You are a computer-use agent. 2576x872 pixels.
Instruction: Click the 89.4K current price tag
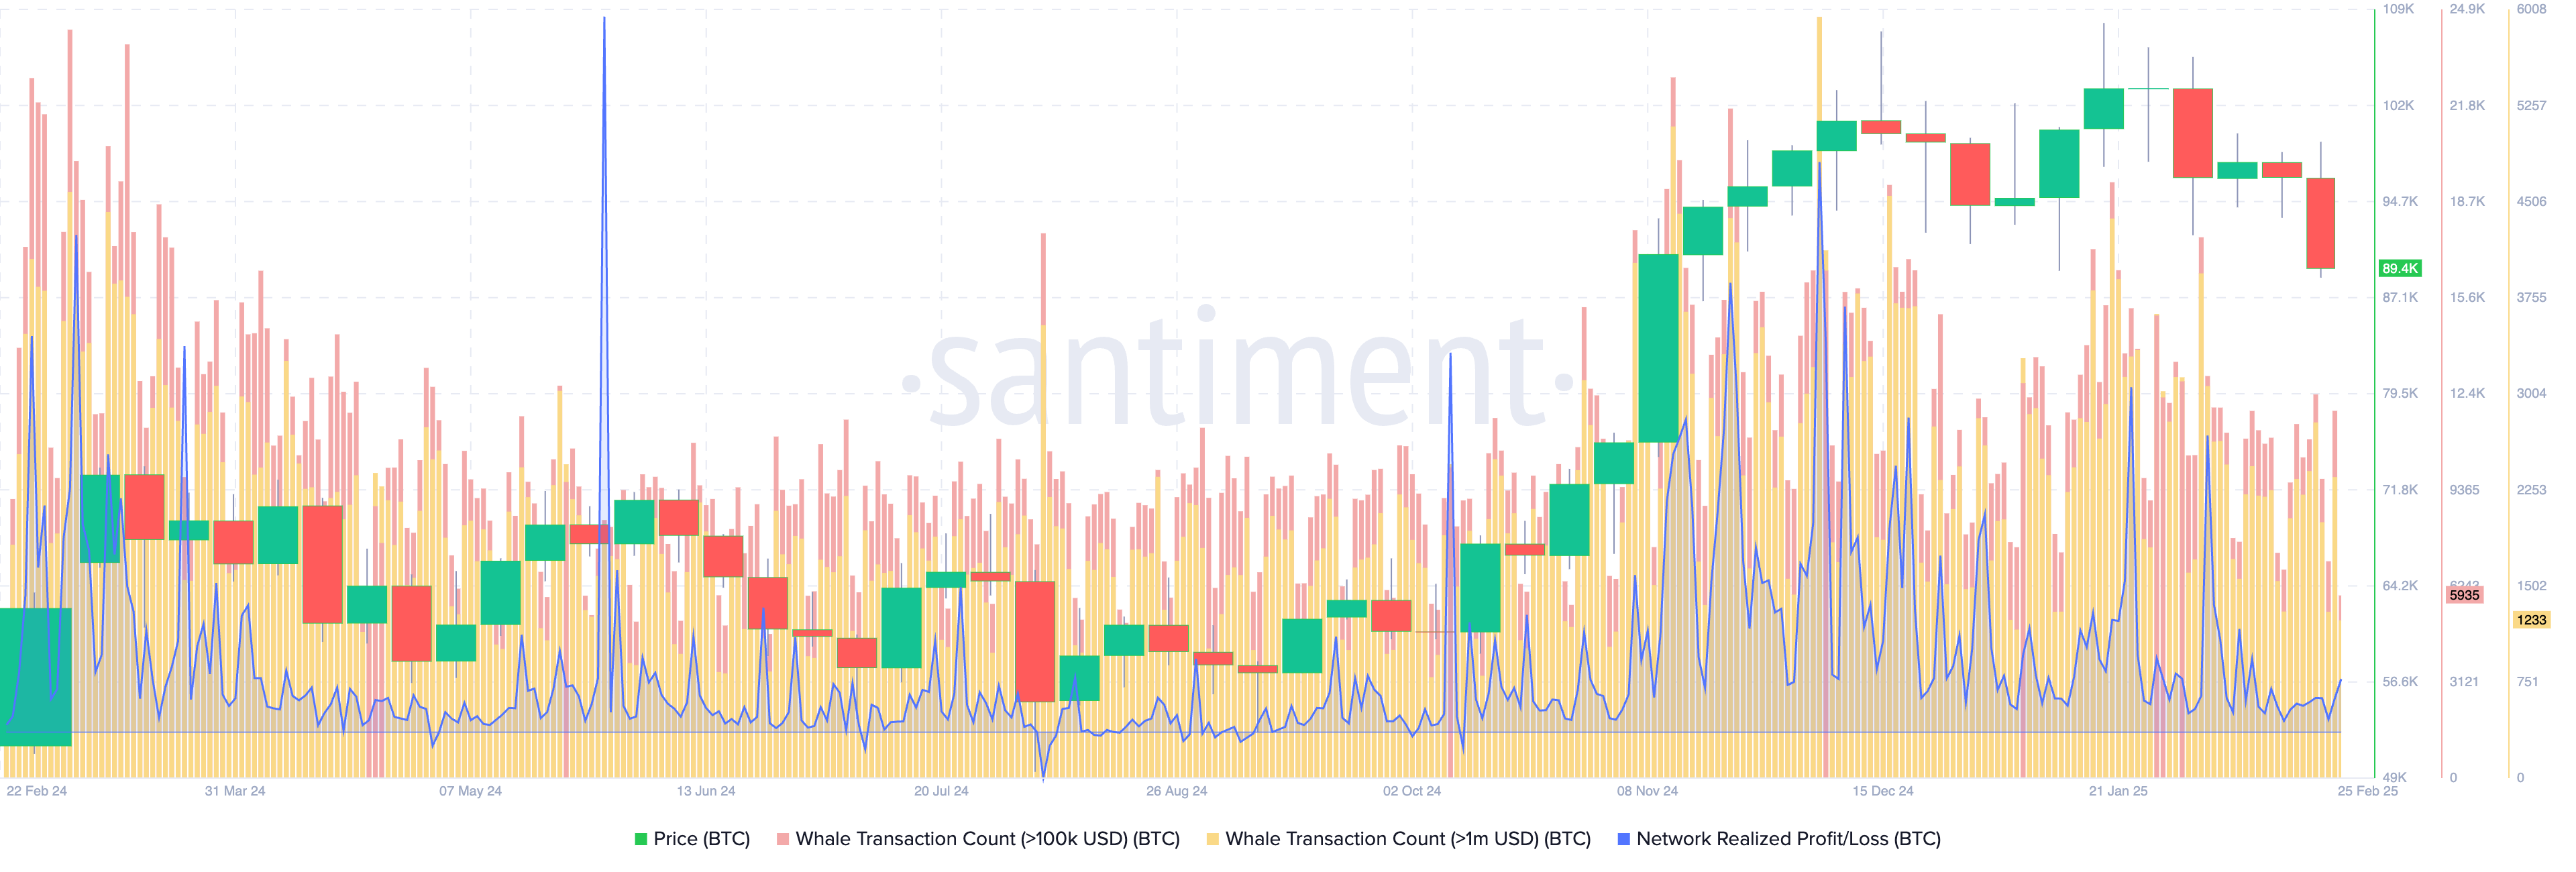click(2400, 268)
